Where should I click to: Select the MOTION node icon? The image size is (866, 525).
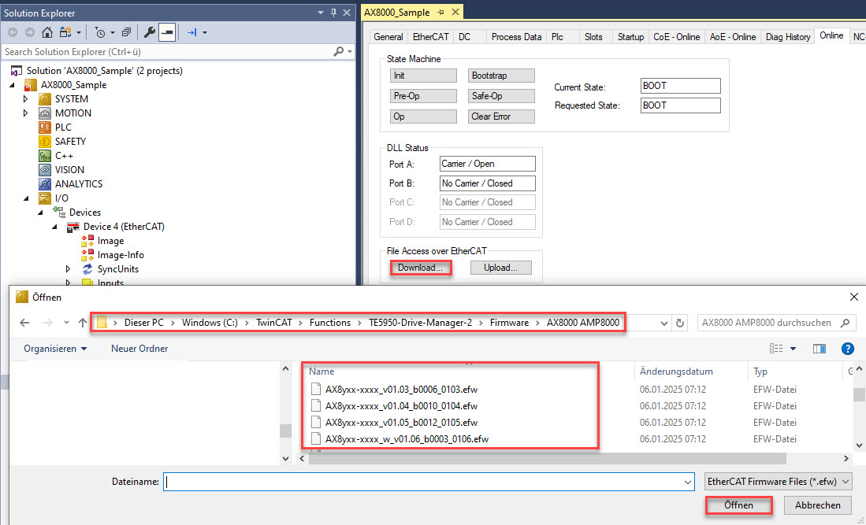pyautogui.click(x=45, y=113)
